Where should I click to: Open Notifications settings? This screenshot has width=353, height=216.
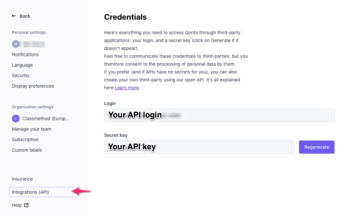tap(25, 54)
